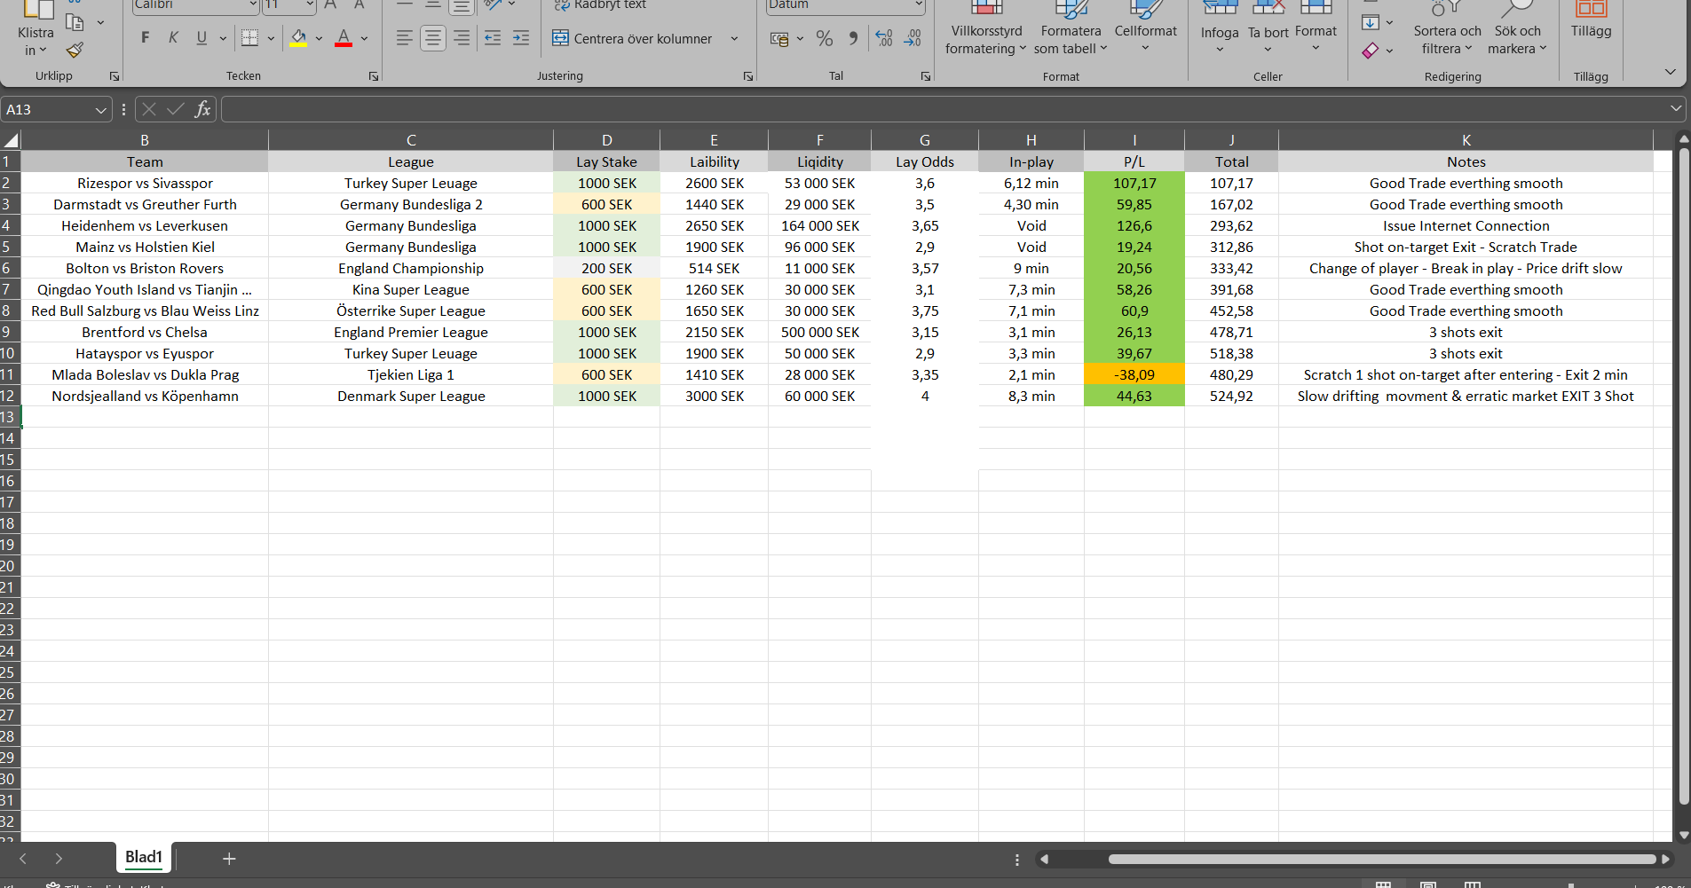Open Tecken group dialog launcher

(374, 76)
